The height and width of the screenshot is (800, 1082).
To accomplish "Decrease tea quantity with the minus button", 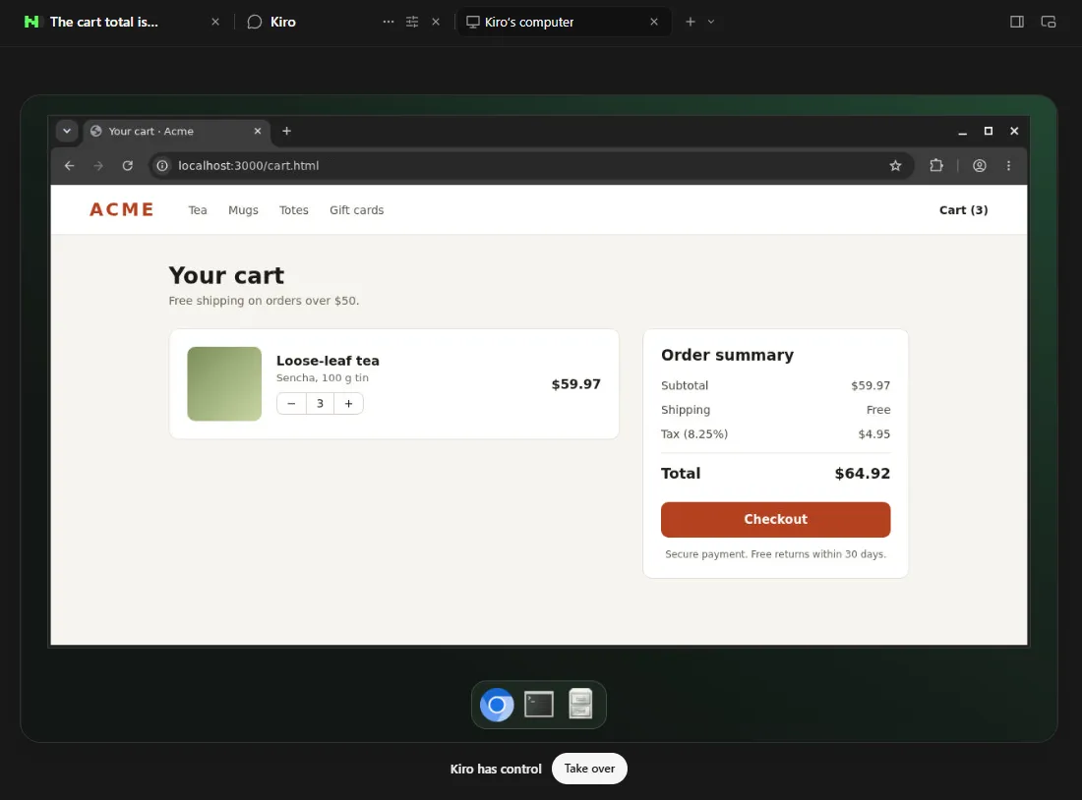I will pos(291,404).
